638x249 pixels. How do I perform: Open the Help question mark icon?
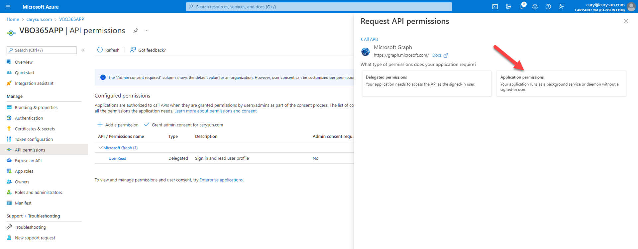pyautogui.click(x=548, y=7)
